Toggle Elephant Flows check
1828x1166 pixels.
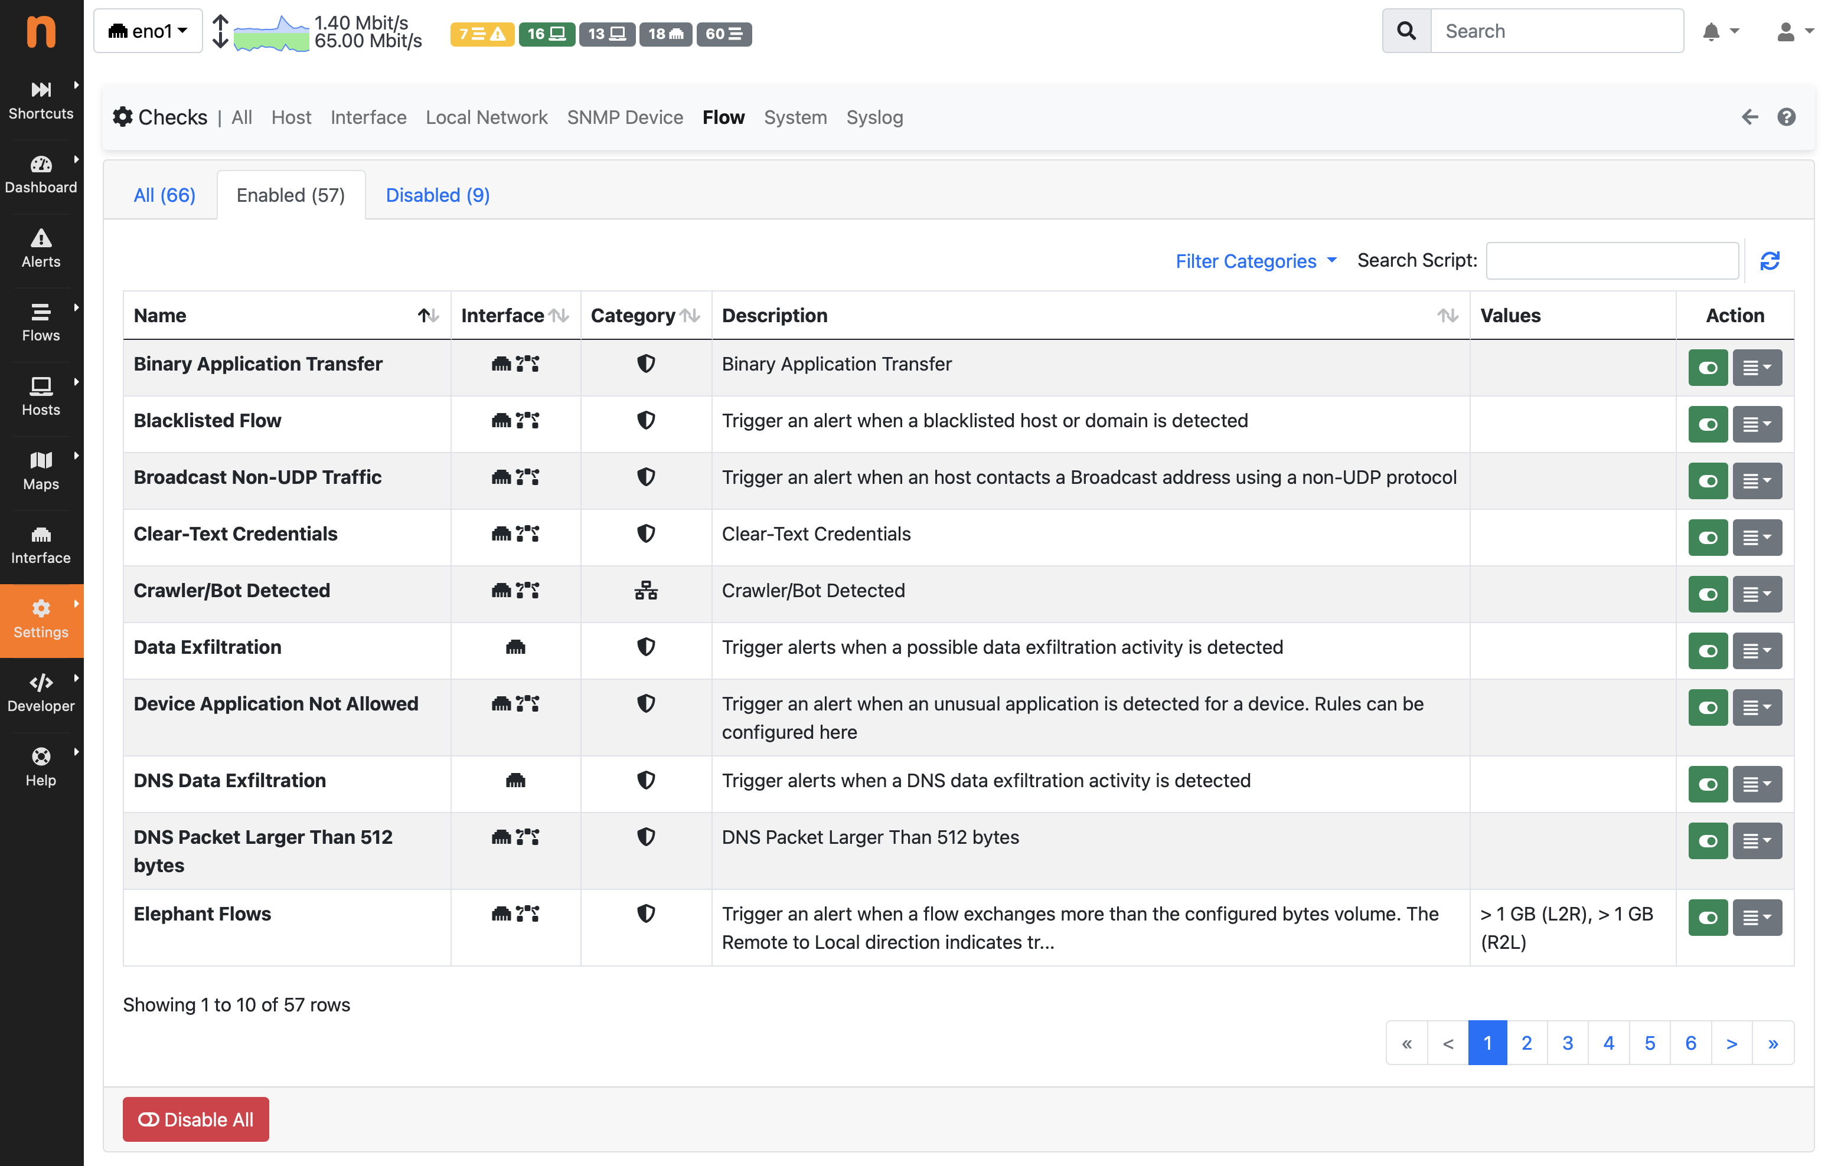pyautogui.click(x=1708, y=918)
